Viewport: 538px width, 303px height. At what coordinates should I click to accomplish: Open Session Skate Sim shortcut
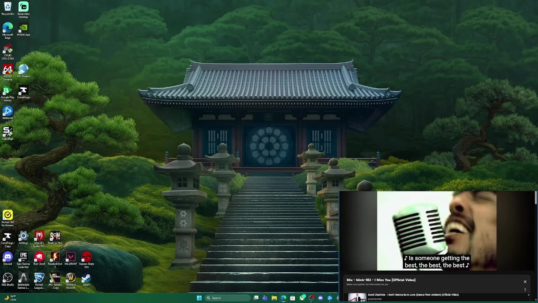(x=87, y=260)
